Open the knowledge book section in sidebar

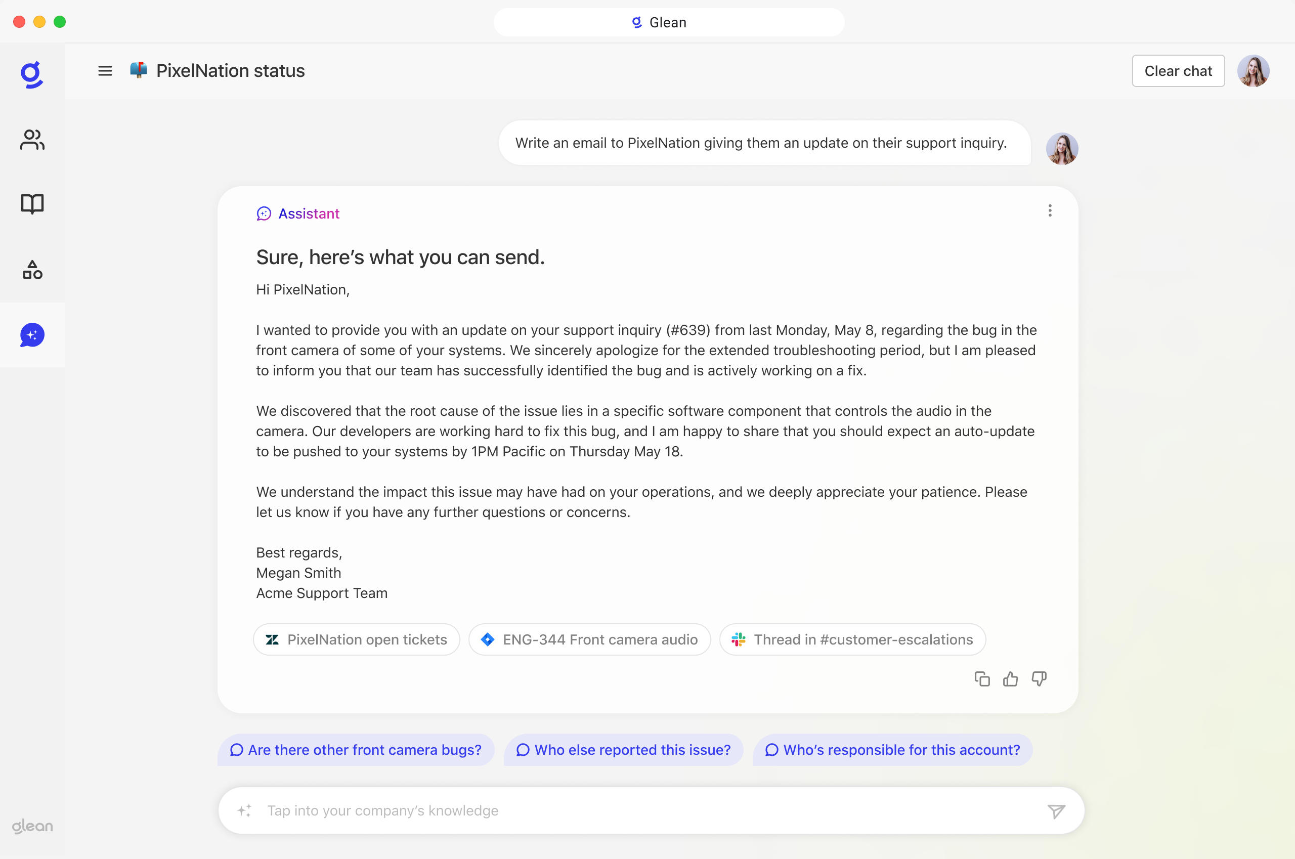pos(32,204)
